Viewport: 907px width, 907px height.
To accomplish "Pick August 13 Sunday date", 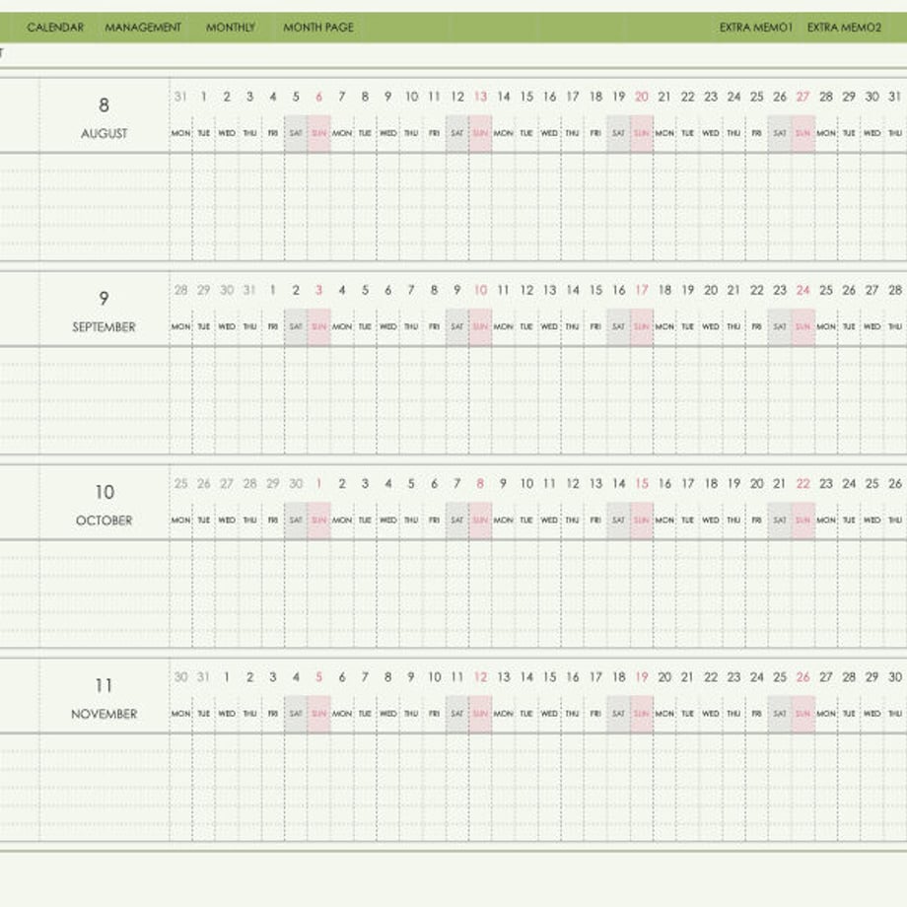I will tap(480, 97).
